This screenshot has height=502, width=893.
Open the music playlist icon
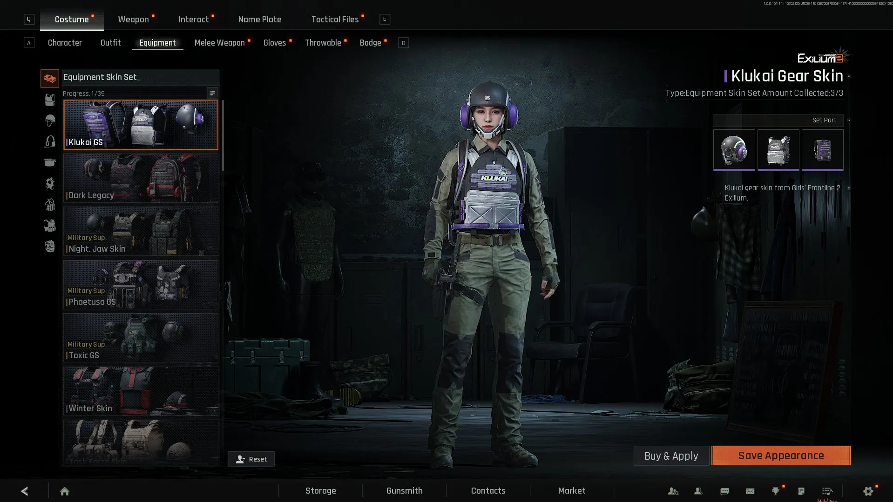(x=827, y=491)
